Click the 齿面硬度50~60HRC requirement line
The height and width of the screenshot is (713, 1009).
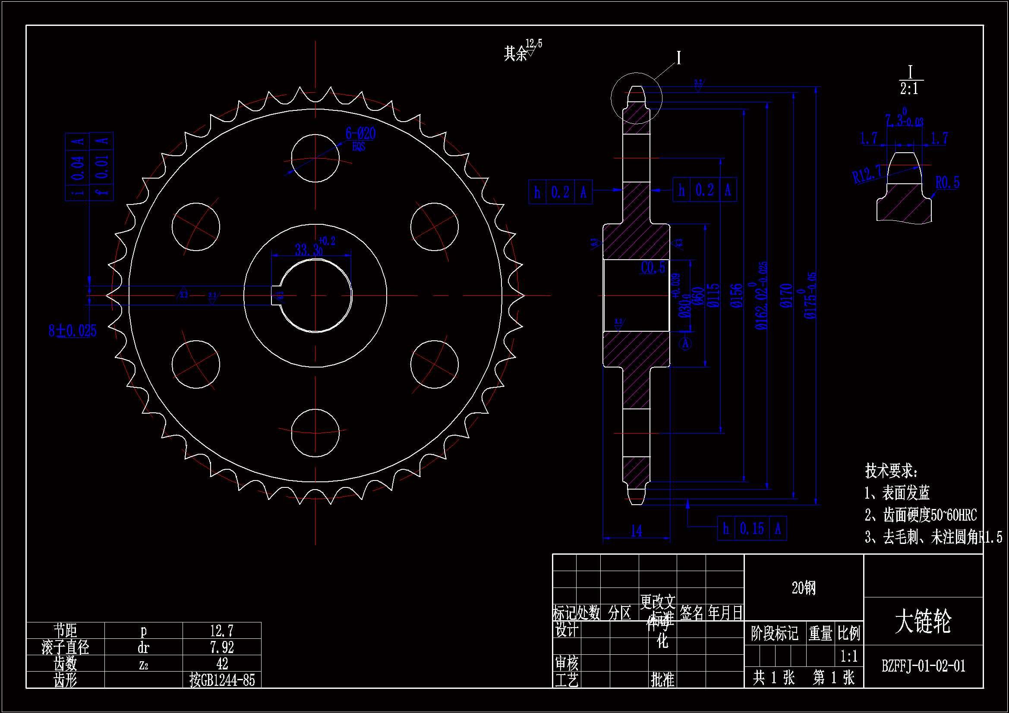tap(921, 515)
